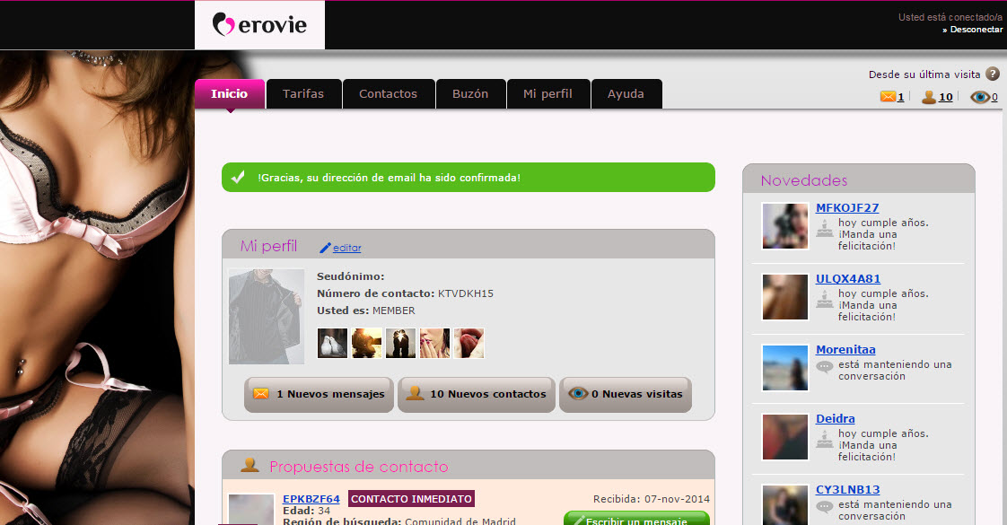Click the erovie logo
1007x525 pixels.
259,25
